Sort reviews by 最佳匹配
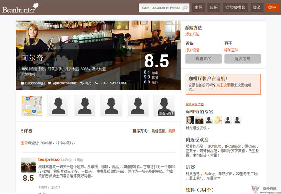The height and width of the screenshot is (194, 281). click(x=158, y=131)
